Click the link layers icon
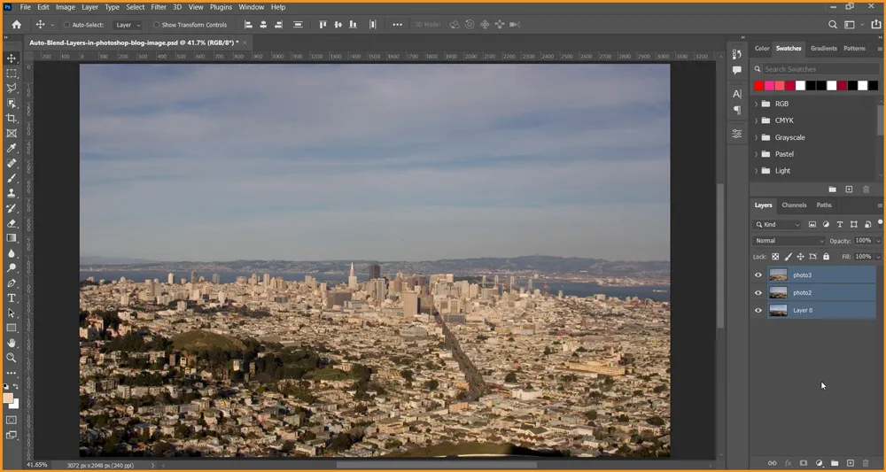 point(772,463)
